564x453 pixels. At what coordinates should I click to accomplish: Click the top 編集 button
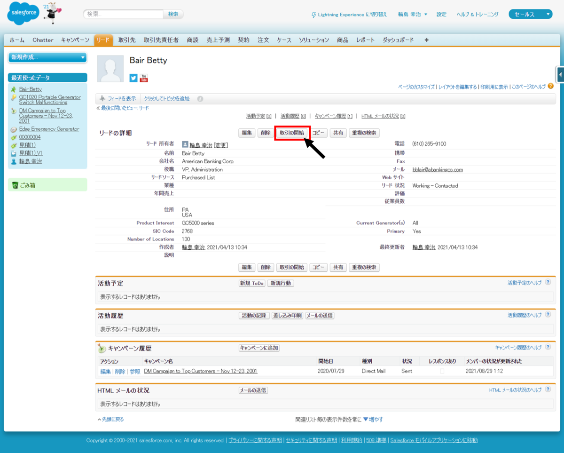247,133
